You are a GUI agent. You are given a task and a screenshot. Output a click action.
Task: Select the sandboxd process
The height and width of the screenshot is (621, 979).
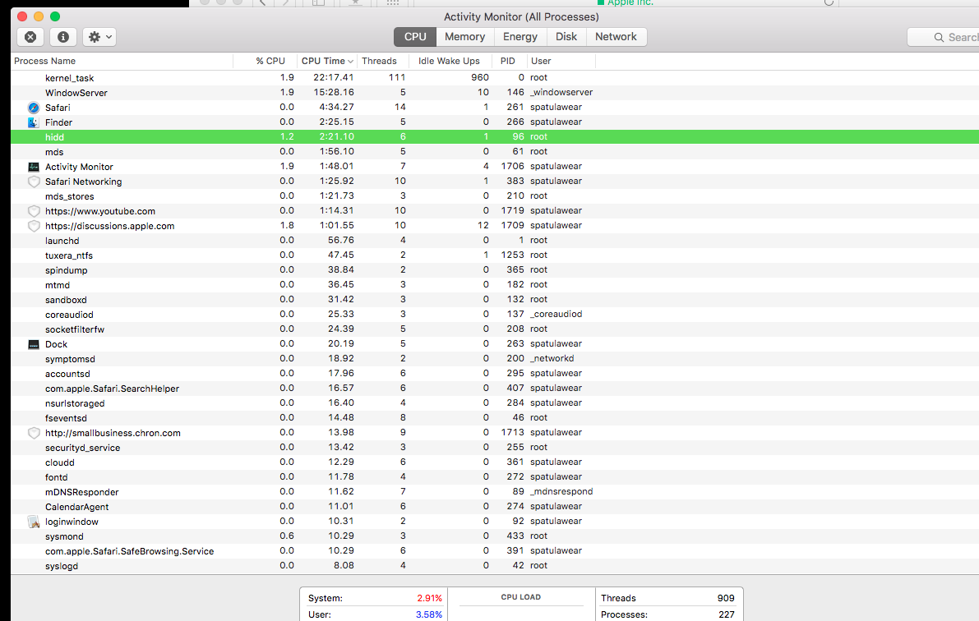pos(495,300)
